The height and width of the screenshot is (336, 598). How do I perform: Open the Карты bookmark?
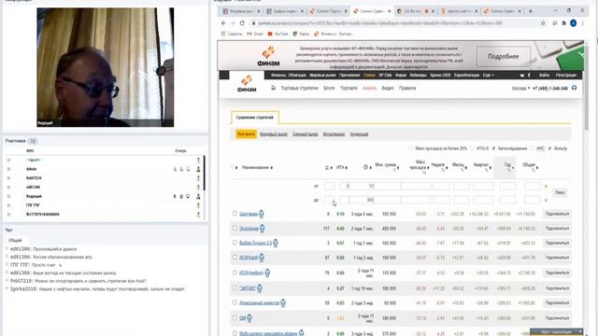(301, 34)
